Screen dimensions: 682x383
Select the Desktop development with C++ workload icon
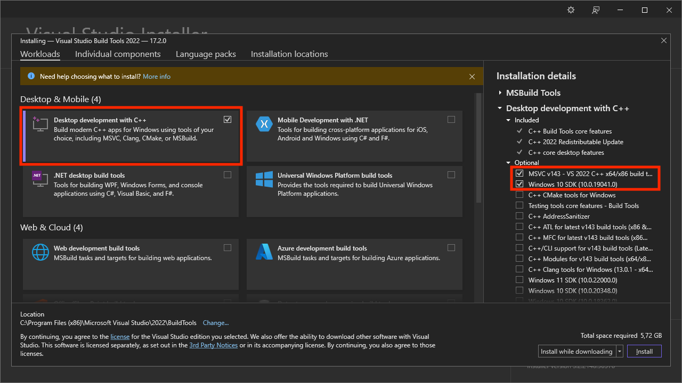[x=39, y=123]
